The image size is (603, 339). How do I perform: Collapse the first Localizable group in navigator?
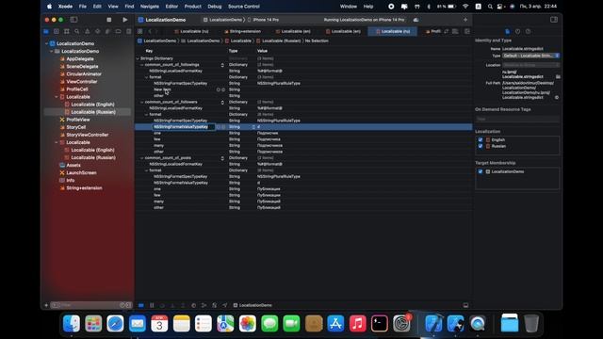tap(57, 97)
